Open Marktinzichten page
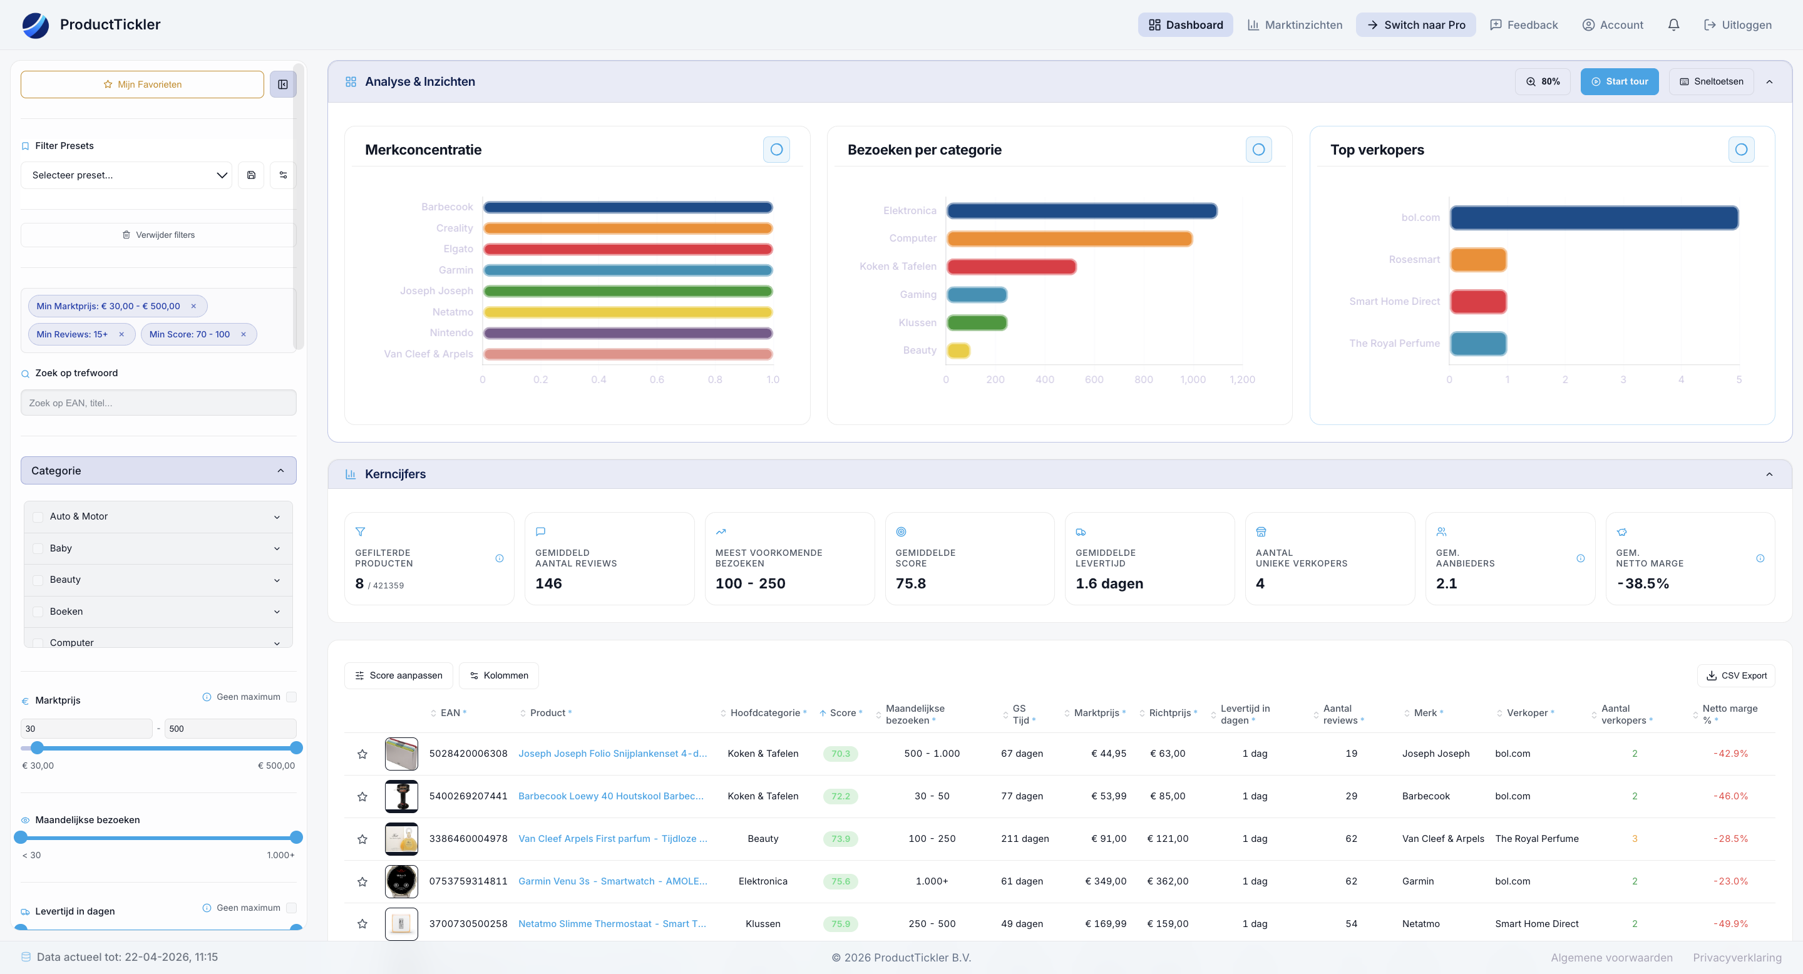 (x=1295, y=25)
